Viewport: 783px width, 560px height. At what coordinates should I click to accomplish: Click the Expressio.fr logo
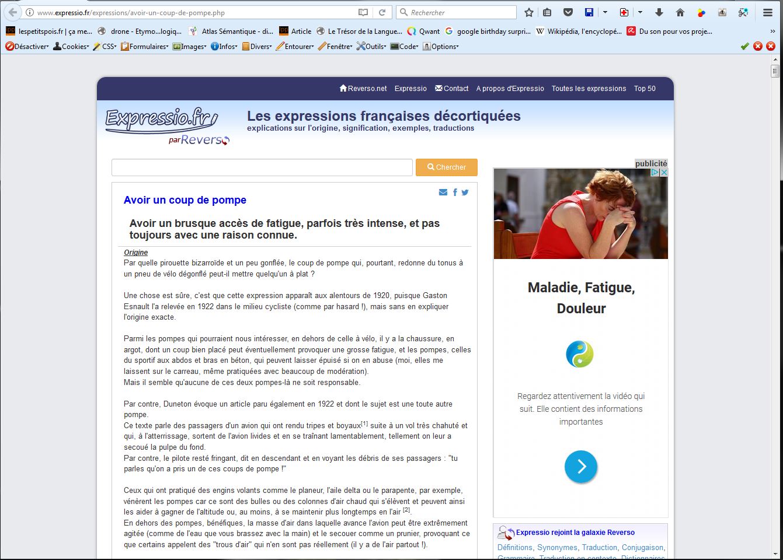click(167, 126)
